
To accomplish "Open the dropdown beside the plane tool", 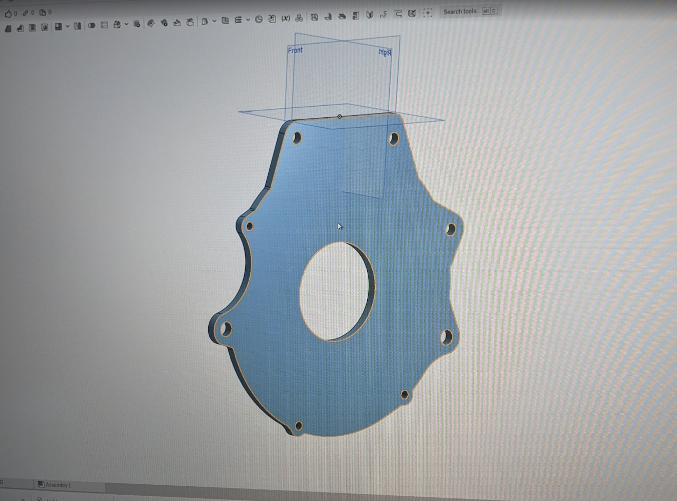I will tap(214, 21).
